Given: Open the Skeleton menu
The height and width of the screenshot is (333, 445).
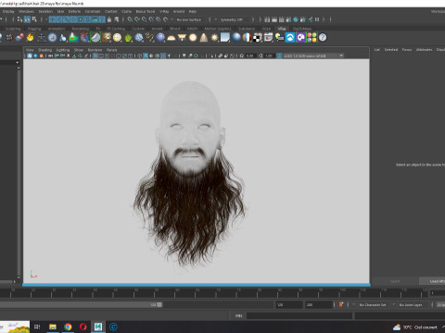Looking at the screenshot, I should [45, 11].
